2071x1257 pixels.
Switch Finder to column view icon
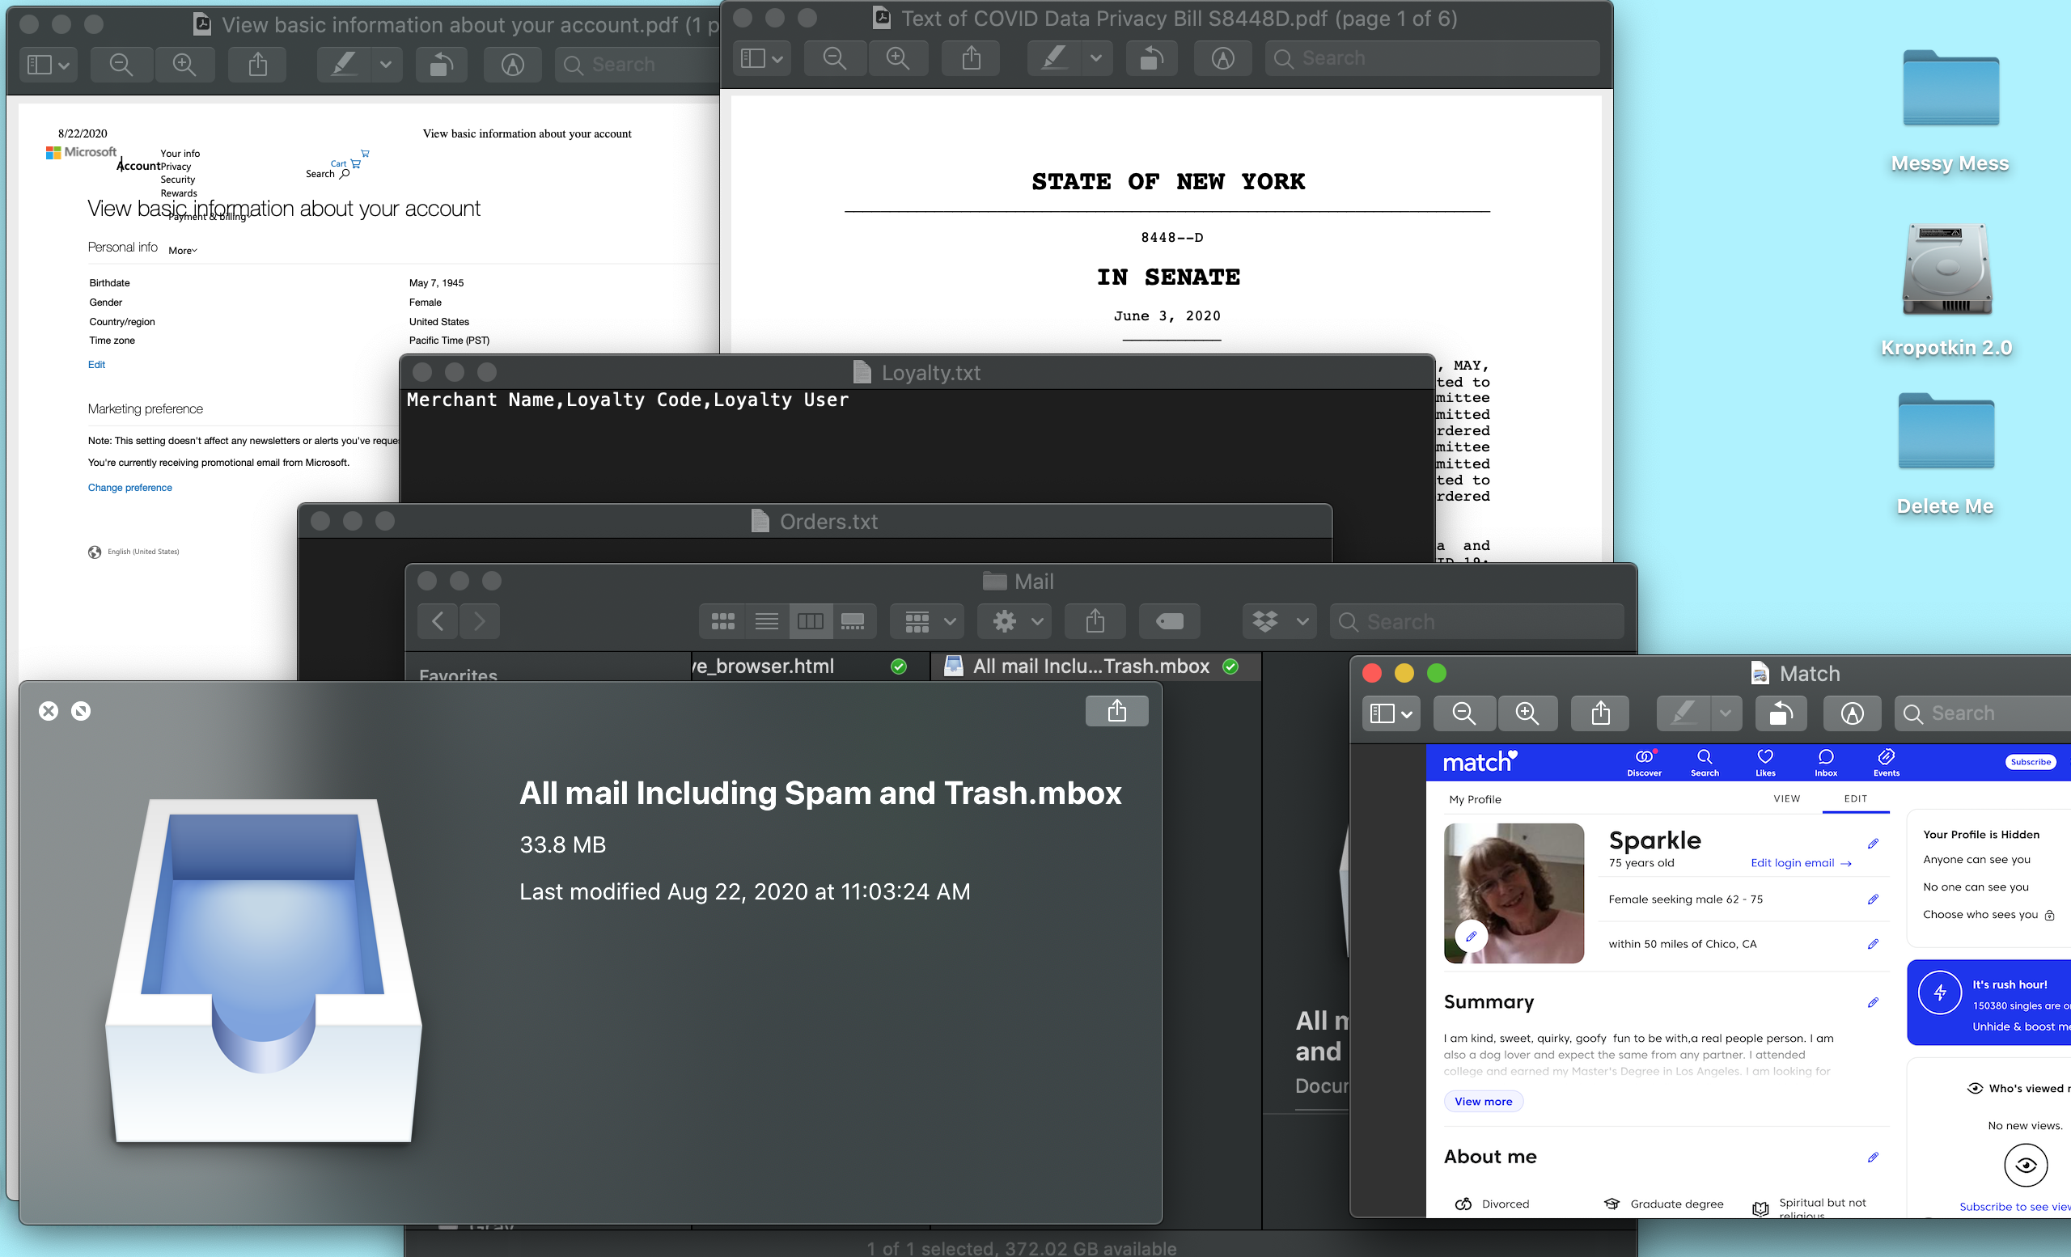811,621
